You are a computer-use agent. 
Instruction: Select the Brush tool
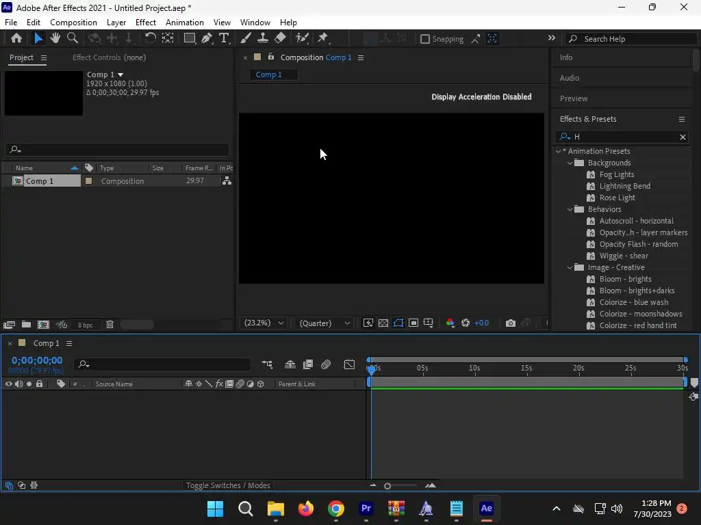pos(246,38)
